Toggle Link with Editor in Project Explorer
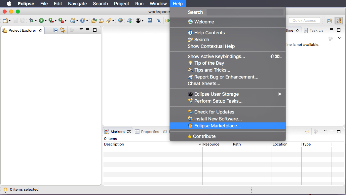Image resolution: width=346 pixels, height=195 pixels. pyautogui.click(x=63, y=30)
